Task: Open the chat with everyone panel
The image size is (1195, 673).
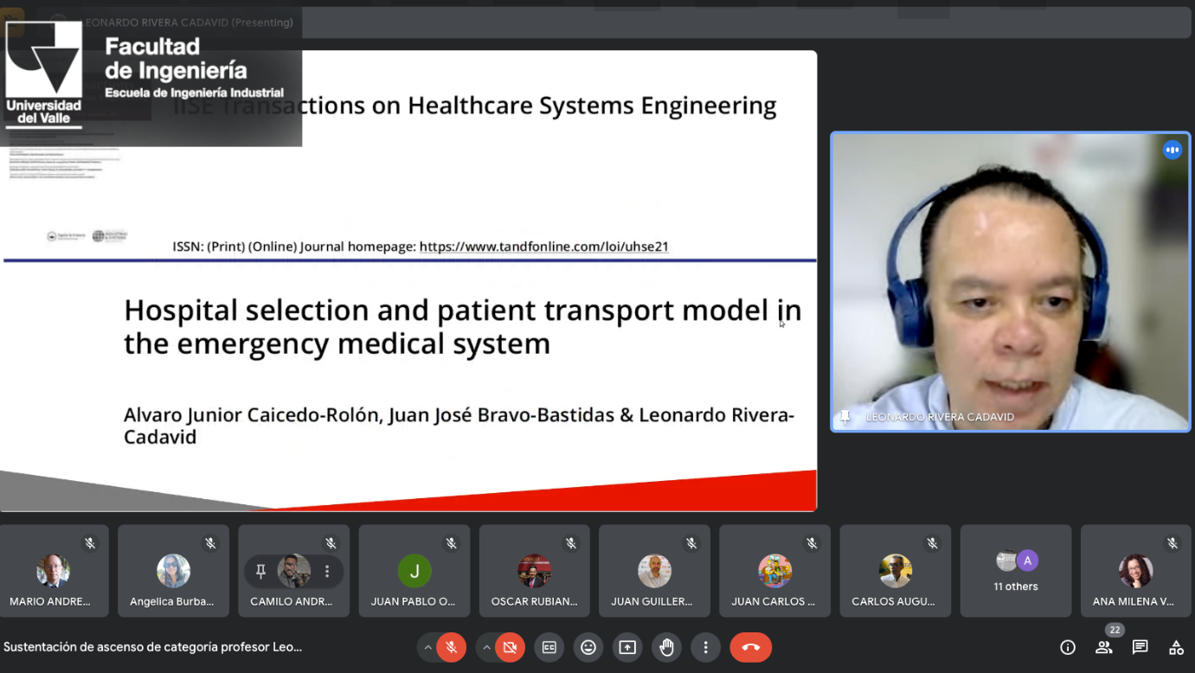Action: click(x=1140, y=647)
